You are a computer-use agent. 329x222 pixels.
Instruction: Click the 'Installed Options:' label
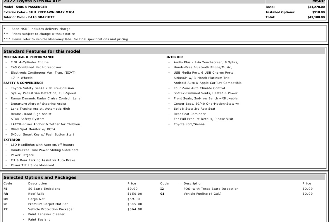[x=280, y=12]
